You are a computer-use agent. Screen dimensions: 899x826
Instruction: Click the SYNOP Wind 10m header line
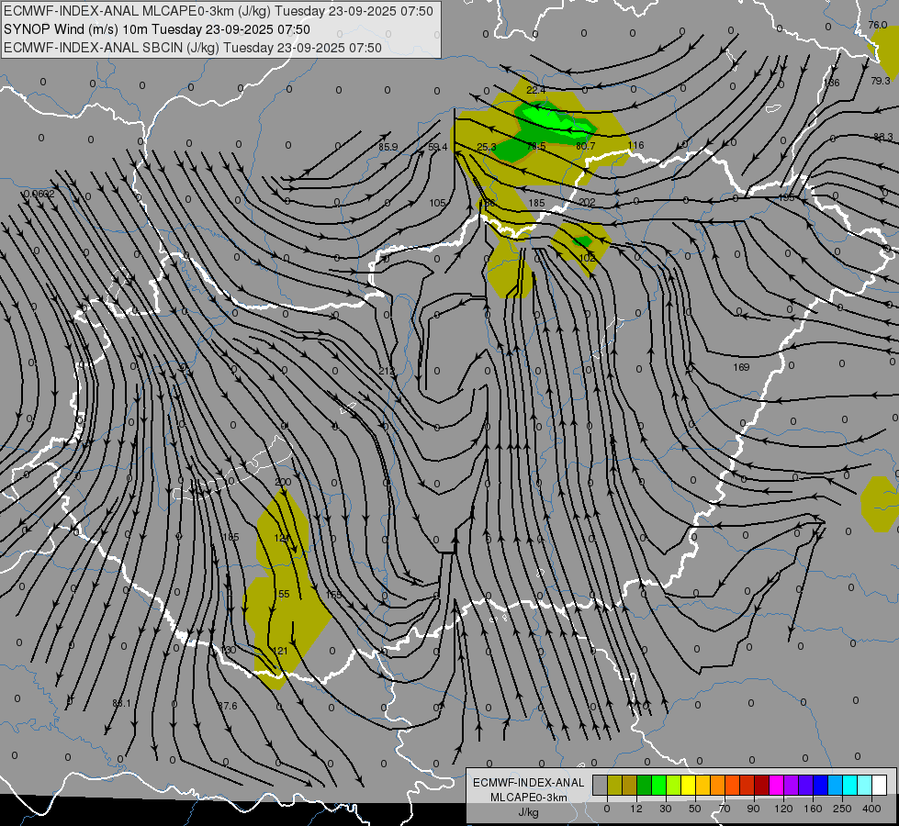click(156, 29)
